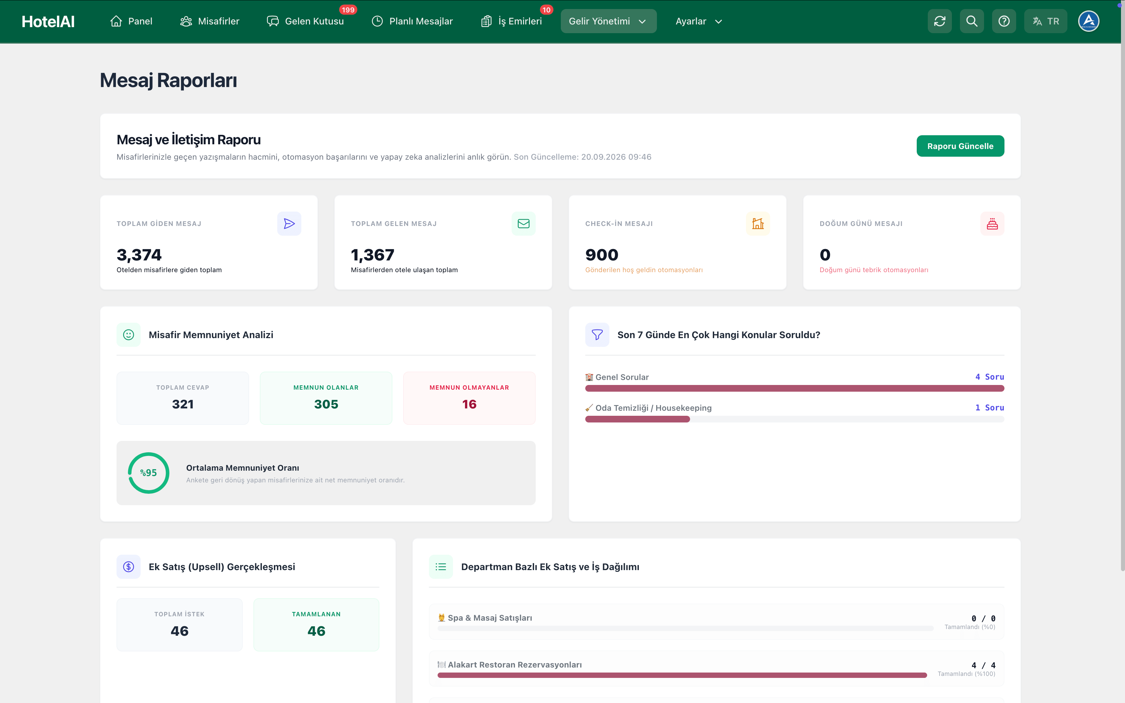The height and width of the screenshot is (703, 1125).
Task: Click the '4 Soru' count label
Action: point(989,377)
